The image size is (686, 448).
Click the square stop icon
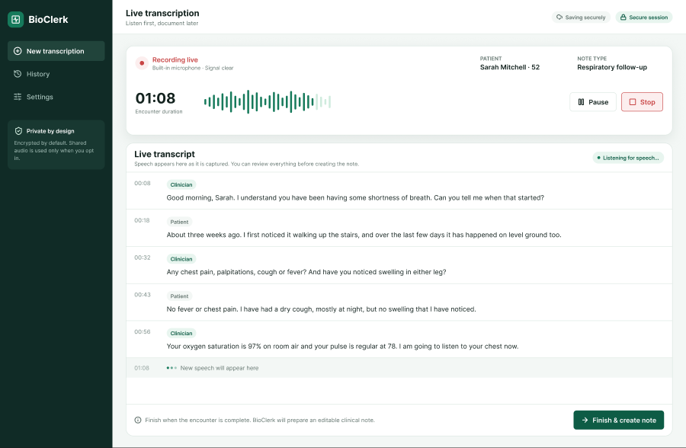point(632,102)
